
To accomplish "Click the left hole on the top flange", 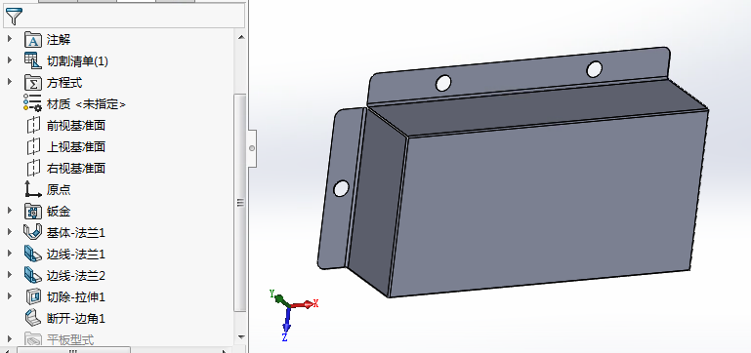I will [x=443, y=83].
